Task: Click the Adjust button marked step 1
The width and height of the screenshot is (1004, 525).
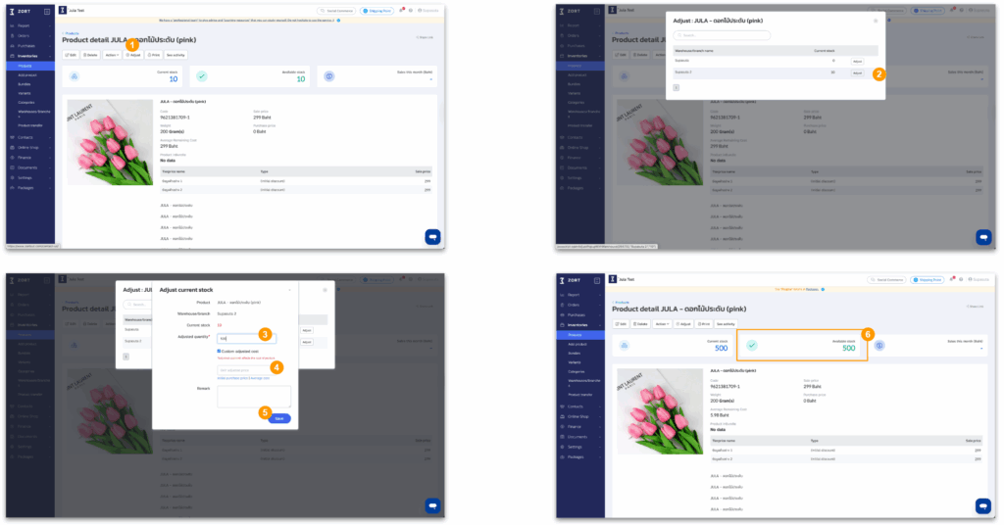Action: (x=134, y=55)
